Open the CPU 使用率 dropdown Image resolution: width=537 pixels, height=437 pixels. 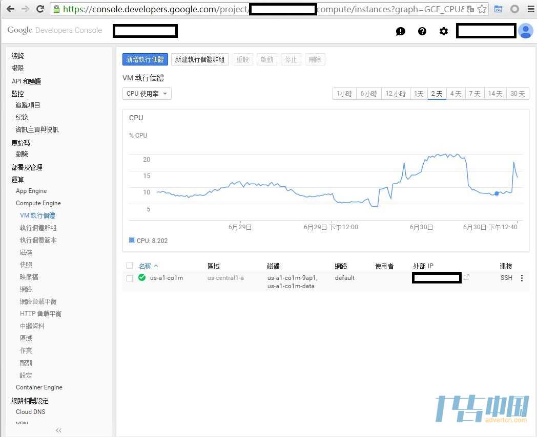coord(147,94)
